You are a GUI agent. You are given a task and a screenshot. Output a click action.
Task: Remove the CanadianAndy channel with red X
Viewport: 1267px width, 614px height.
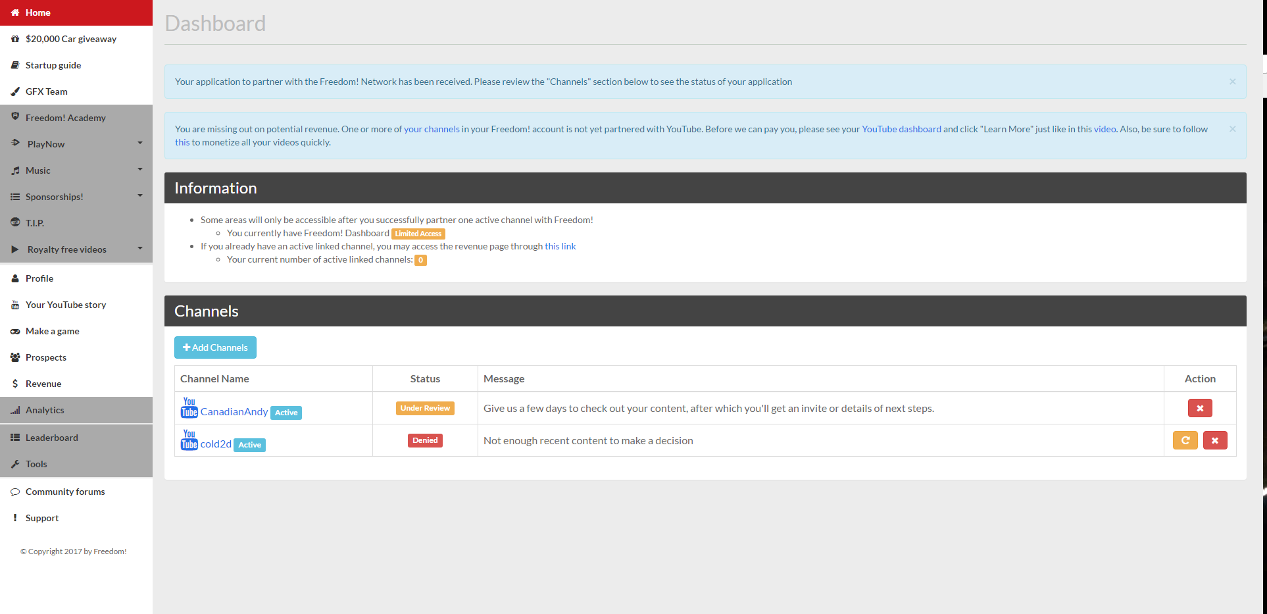(x=1200, y=408)
